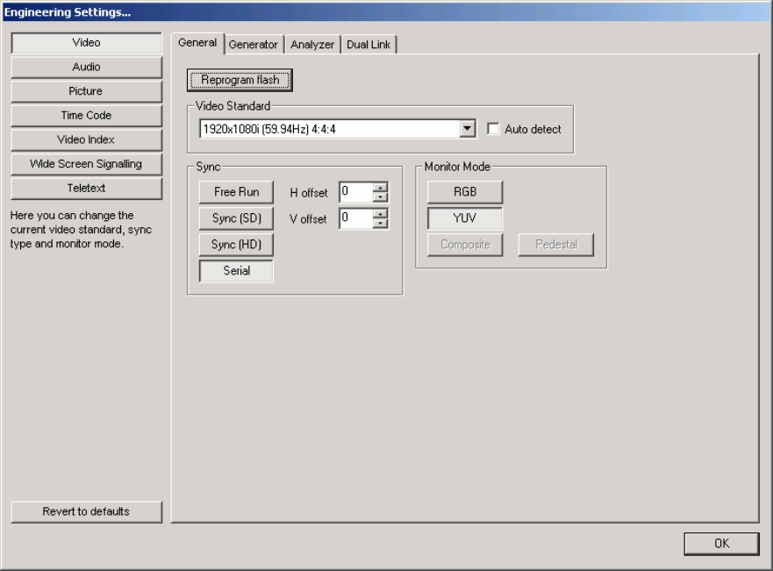This screenshot has width=773, height=571.
Task: Select Time Code in the sidebar
Action: click(86, 115)
